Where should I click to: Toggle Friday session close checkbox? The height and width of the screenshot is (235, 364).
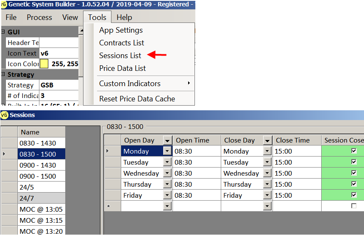pos(354,195)
